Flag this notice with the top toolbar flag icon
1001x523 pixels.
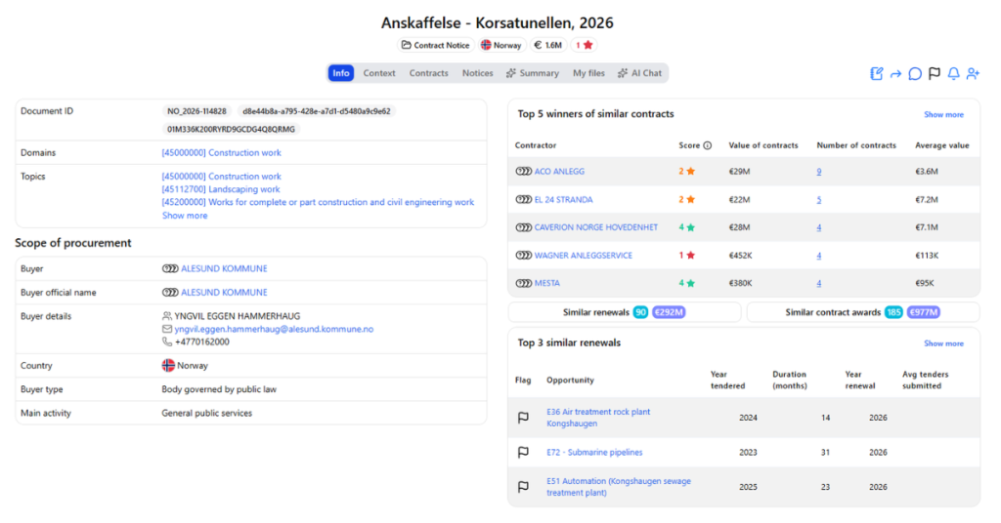[935, 74]
